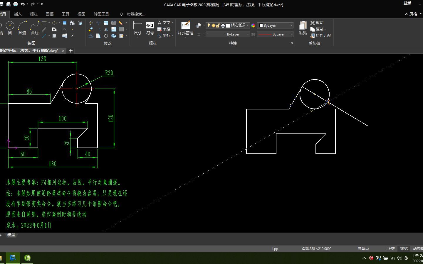Add a new drawing tab with plus
The width and height of the screenshot is (423, 264).
(x=71, y=51)
